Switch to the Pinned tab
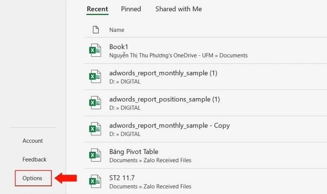Viewport: 327px width, 194px height. click(132, 9)
